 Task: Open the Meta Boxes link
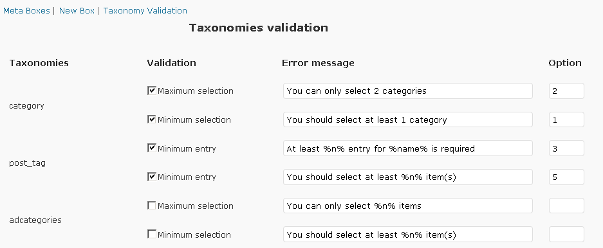[x=26, y=11]
